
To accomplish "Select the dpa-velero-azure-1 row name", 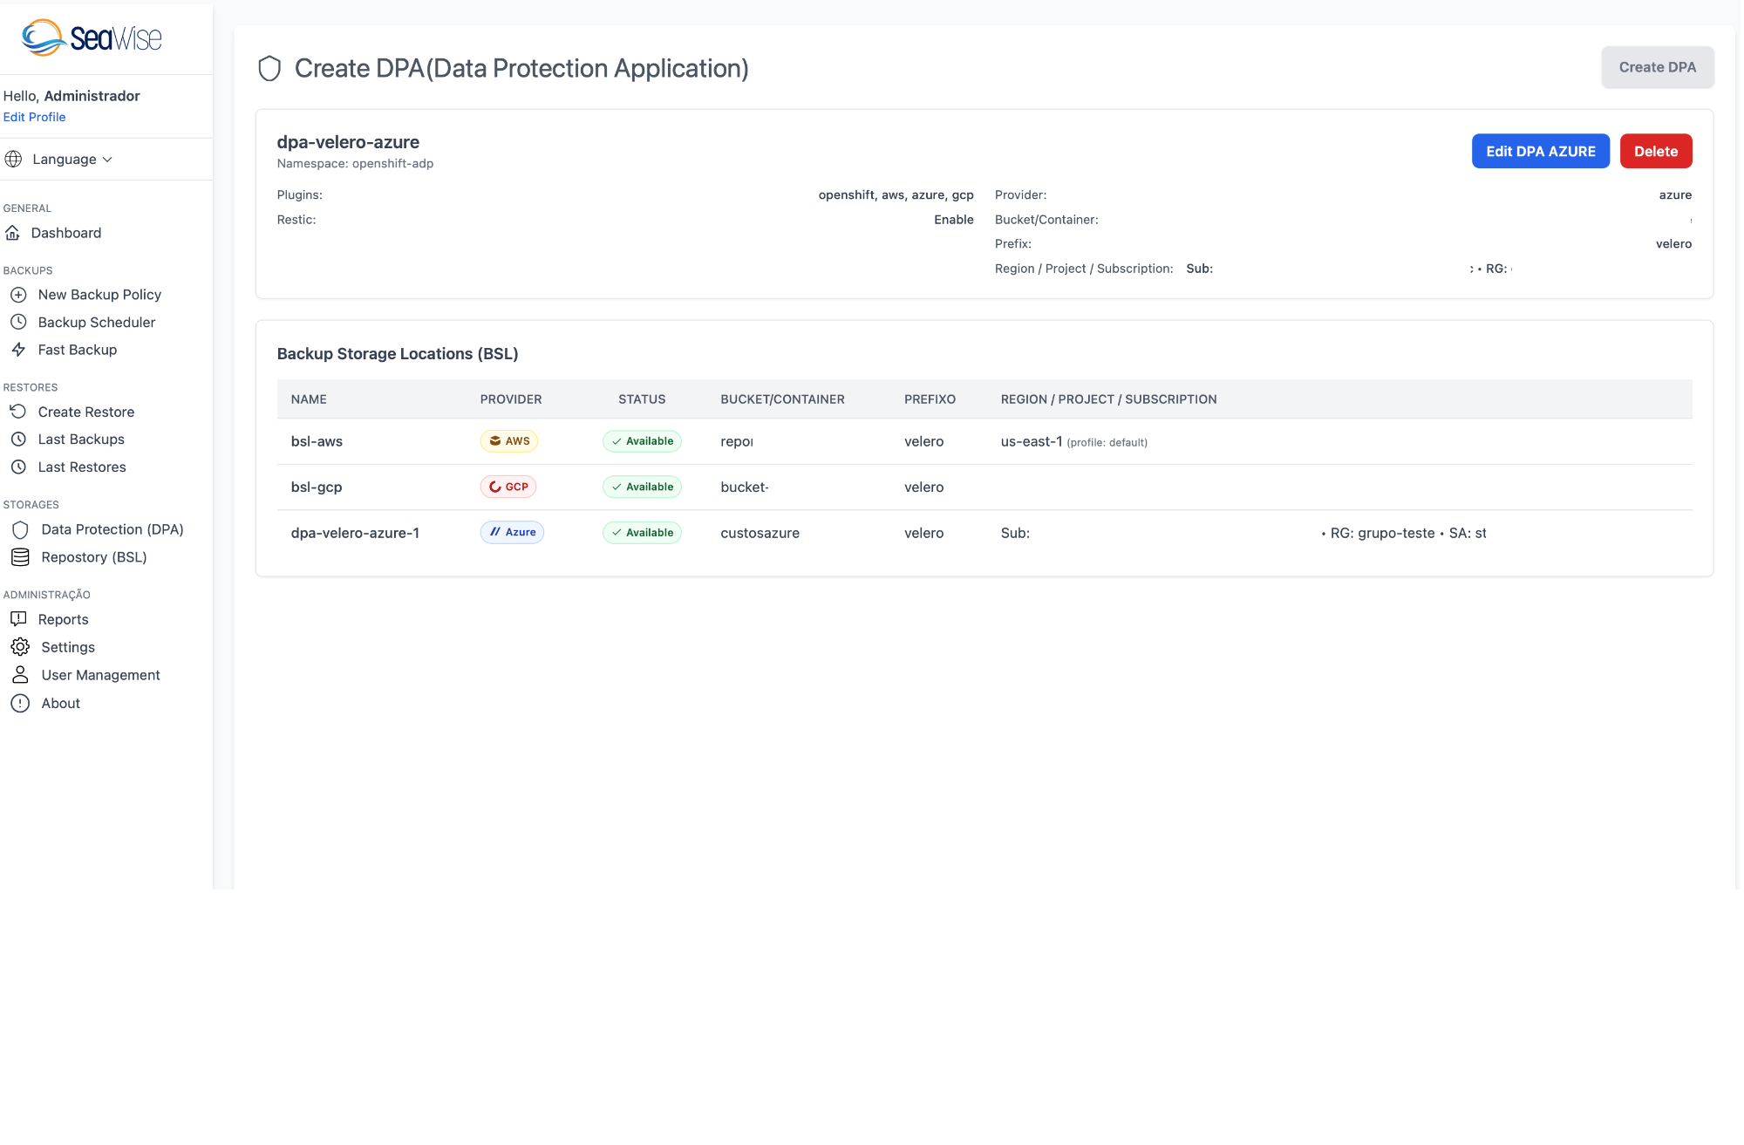I will pyautogui.click(x=355, y=533).
